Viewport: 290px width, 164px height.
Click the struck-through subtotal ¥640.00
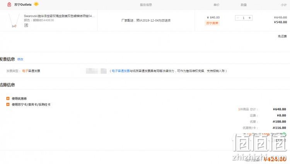[280, 17]
